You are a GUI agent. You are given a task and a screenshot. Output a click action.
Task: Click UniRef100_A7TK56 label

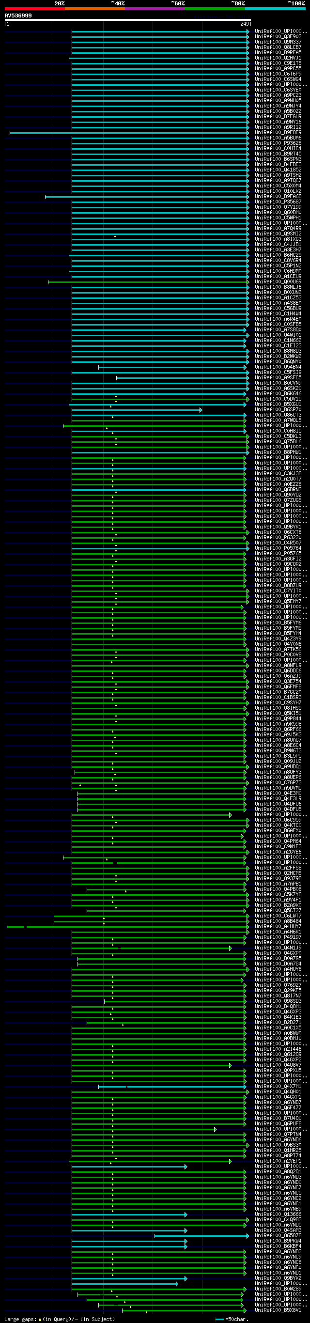click(278, 650)
